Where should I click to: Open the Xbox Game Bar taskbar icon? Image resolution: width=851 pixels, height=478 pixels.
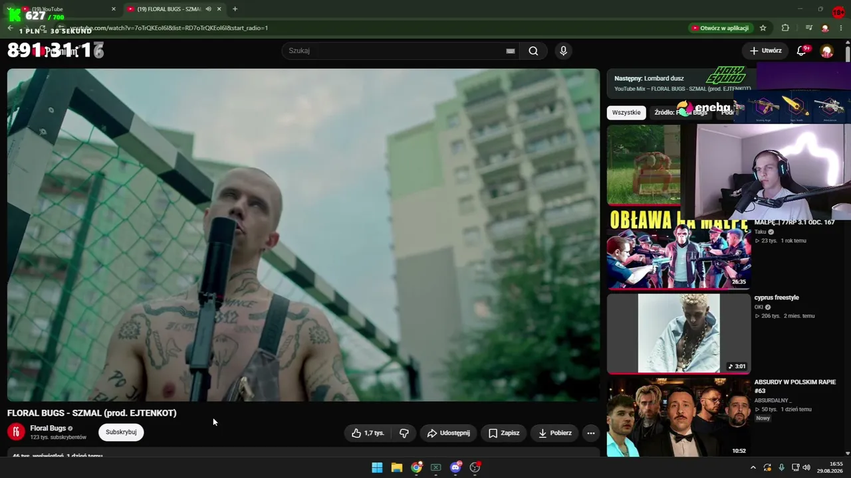(436, 467)
